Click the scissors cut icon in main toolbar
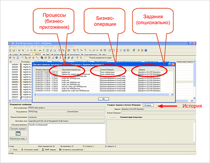Viewport: 210px width, 163px height. tap(28, 50)
